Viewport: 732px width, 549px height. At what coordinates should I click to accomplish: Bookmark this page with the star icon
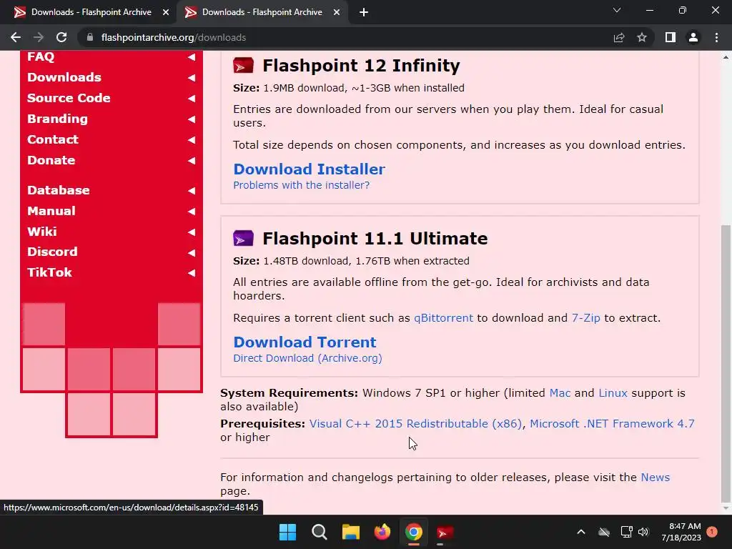[x=642, y=37]
